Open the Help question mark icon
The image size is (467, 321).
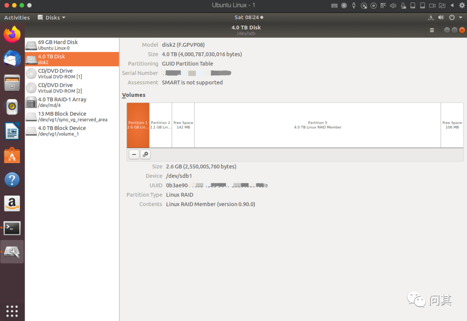point(12,180)
